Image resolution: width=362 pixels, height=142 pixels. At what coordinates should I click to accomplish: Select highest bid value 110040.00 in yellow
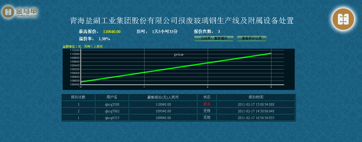[x=112, y=32]
